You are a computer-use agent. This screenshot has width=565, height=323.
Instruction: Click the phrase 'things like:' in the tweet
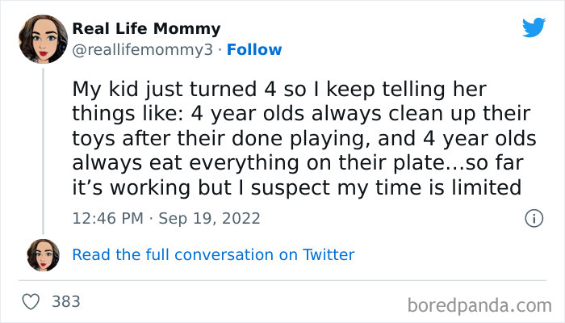click(x=118, y=112)
